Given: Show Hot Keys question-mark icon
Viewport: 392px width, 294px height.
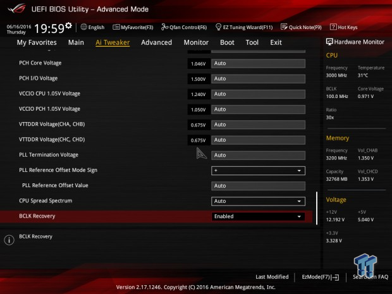Looking at the screenshot, I should click(x=333, y=27).
